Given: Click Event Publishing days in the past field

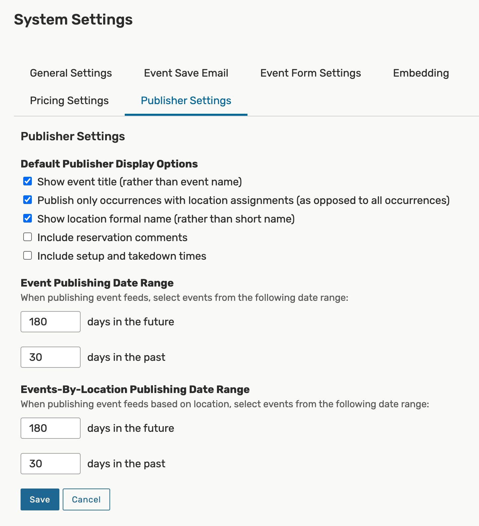Looking at the screenshot, I should [50, 357].
